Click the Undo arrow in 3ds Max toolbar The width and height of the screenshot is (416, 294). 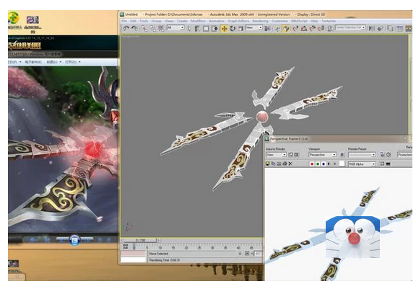(x=126, y=28)
